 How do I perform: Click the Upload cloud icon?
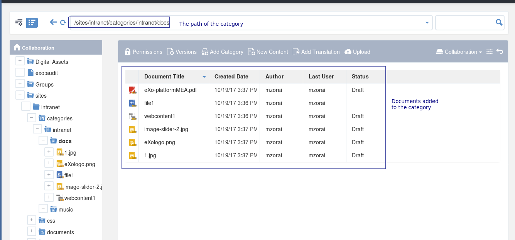pyautogui.click(x=348, y=52)
